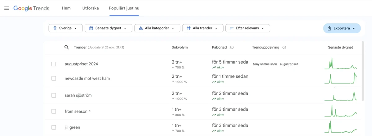Open the sarah sjöström trend

pyautogui.click(x=78, y=95)
